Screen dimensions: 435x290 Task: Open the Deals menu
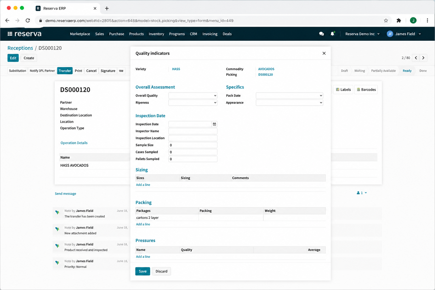[x=227, y=34]
